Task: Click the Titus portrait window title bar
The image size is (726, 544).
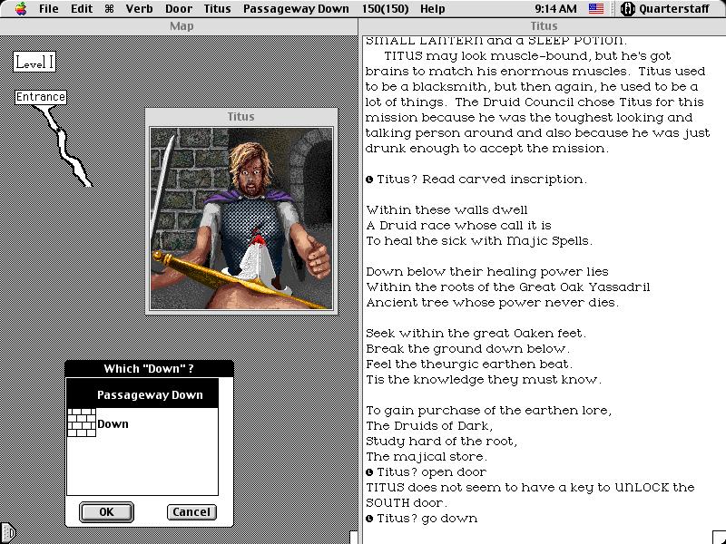Action: click(x=241, y=117)
